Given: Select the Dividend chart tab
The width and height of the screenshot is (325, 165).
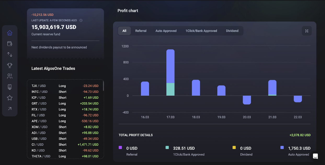Looking at the screenshot, I should (x=232, y=31).
